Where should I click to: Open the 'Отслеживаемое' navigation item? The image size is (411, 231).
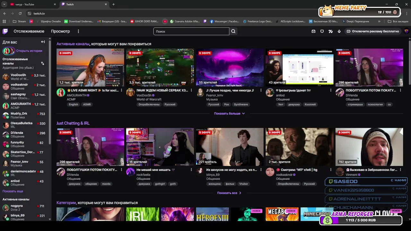click(x=29, y=31)
